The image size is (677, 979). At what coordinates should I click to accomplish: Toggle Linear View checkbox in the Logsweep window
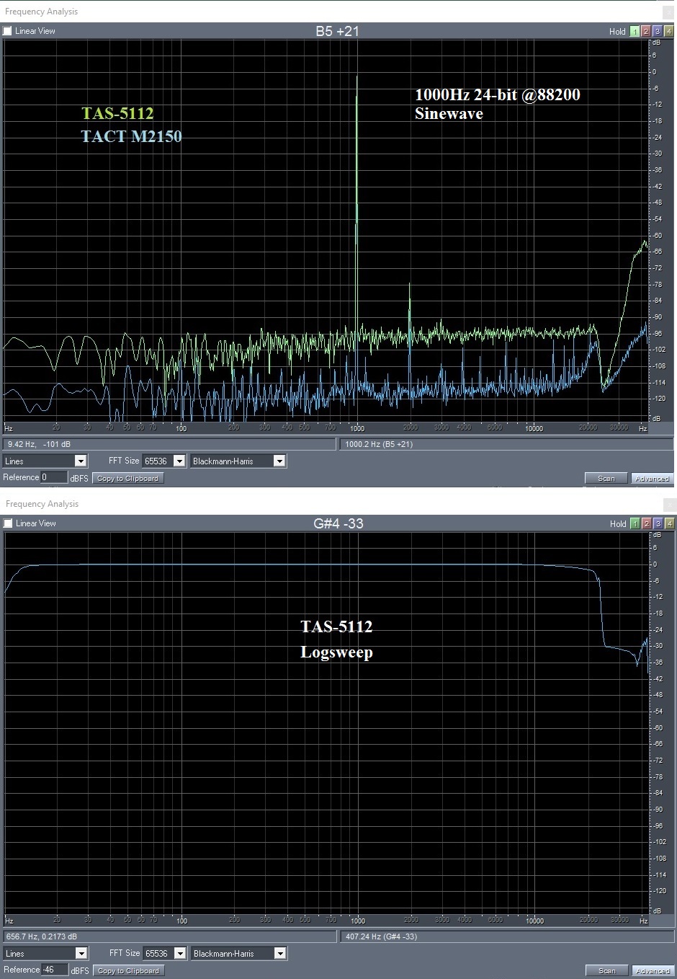[8, 523]
